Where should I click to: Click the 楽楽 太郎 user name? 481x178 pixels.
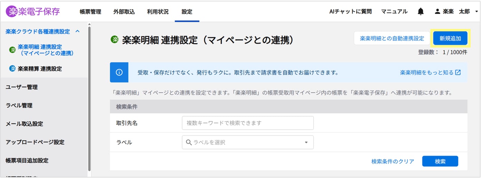[456, 11]
